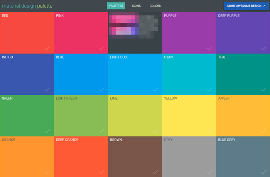The height and width of the screenshot is (177, 270).
Task: Click the checkmark on the Deep Purple tile
Action: tap(263, 48)
